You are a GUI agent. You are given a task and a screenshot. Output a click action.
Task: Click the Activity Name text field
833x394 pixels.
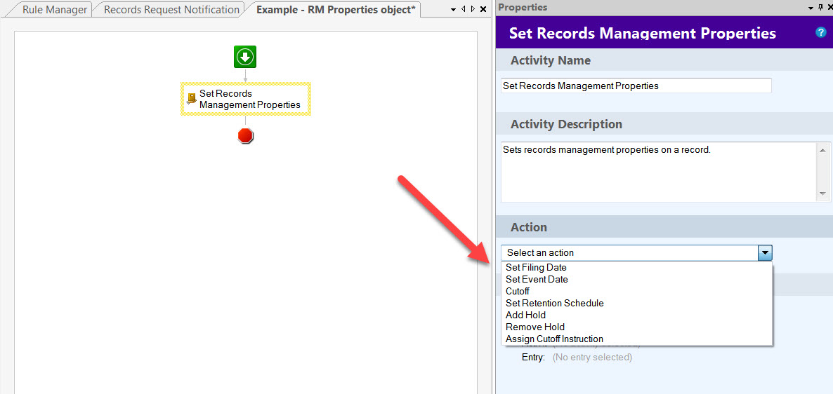[x=636, y=86]
